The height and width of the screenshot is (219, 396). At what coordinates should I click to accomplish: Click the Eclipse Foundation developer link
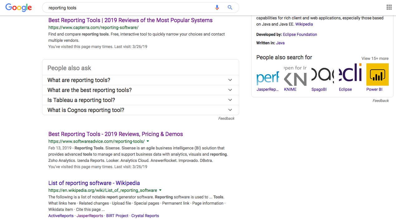300,35
